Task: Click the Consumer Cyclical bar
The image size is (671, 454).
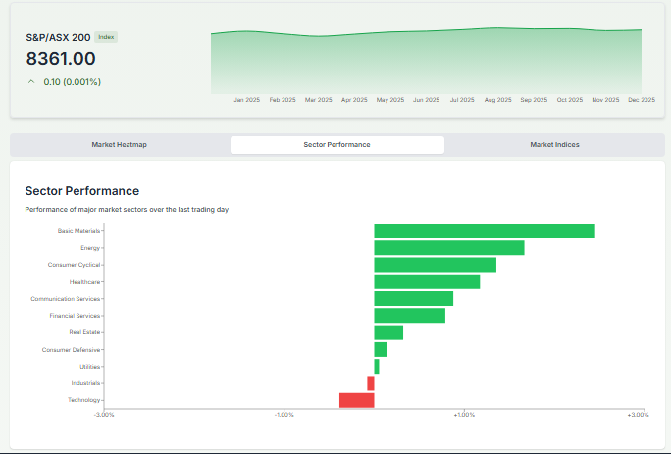Action: (x=436, y=265)
